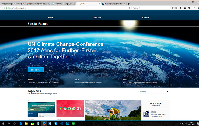Image resolution: width=199 pixels, height=126 pixels.
Task: Open Calendar in site navigation
Action: [146, 18]
